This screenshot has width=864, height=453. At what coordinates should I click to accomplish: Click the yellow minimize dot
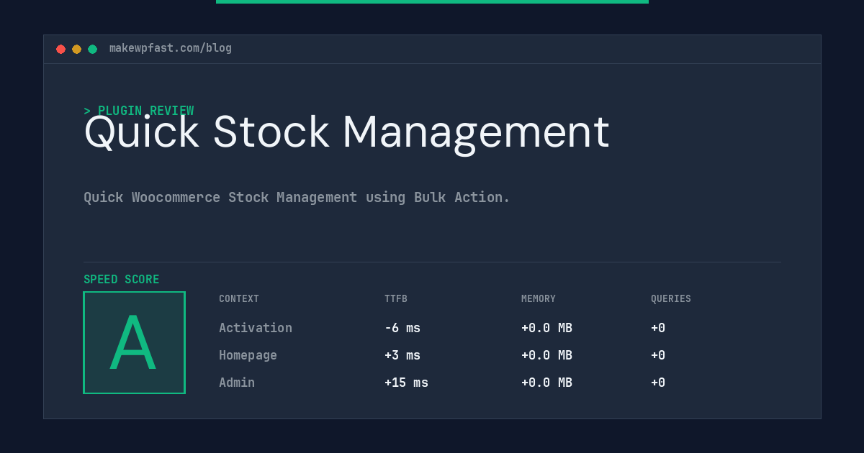pyautogui.click(x=77, y=49)
